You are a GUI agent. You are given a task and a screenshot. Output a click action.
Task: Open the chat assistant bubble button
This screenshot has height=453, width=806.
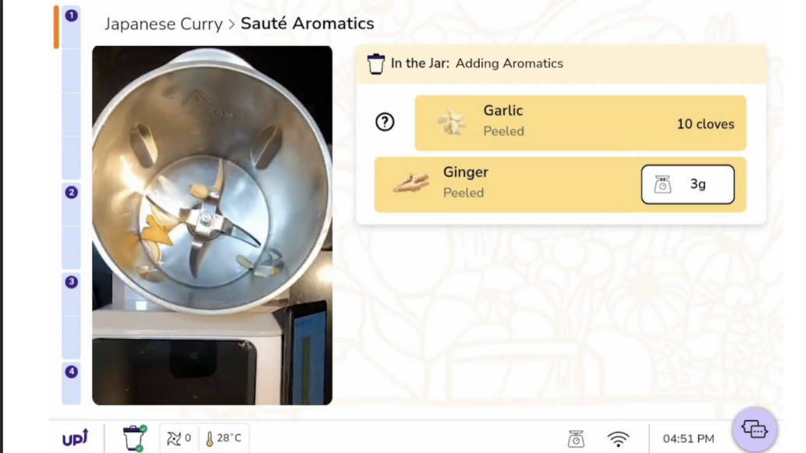pos(755,430)
